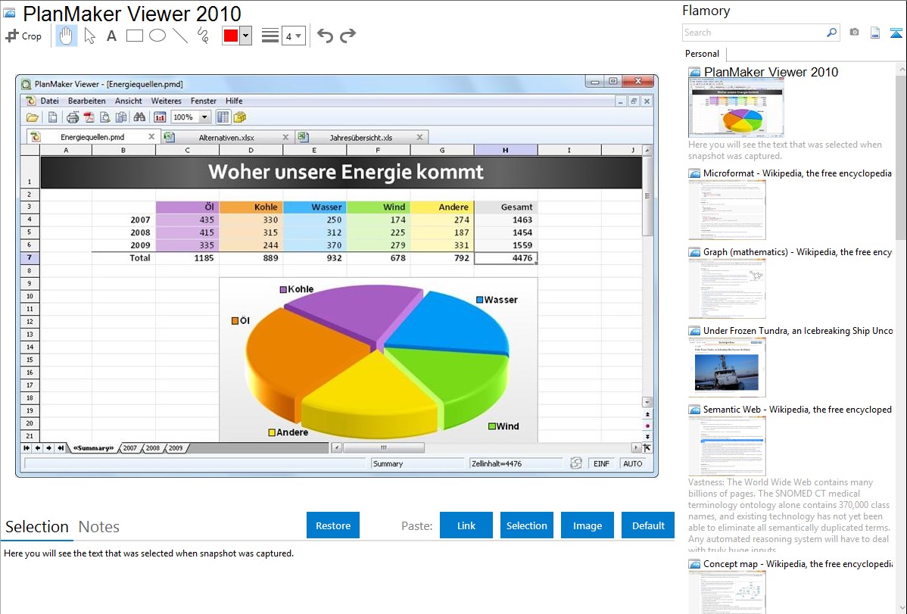Open the Ansicht menu
Viewport: 907px width, 614px height.
(129, 101)
